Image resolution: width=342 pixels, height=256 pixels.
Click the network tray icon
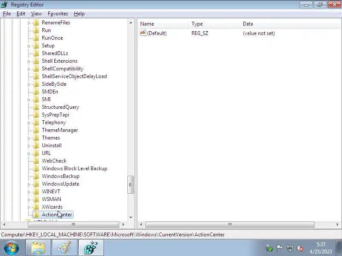[x=290, y=248]
